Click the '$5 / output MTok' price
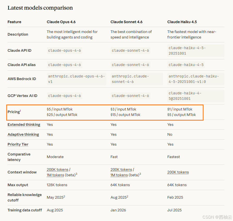Image resolution: width=233 pixels, height=221 pixels. click(x=182, y=115)
